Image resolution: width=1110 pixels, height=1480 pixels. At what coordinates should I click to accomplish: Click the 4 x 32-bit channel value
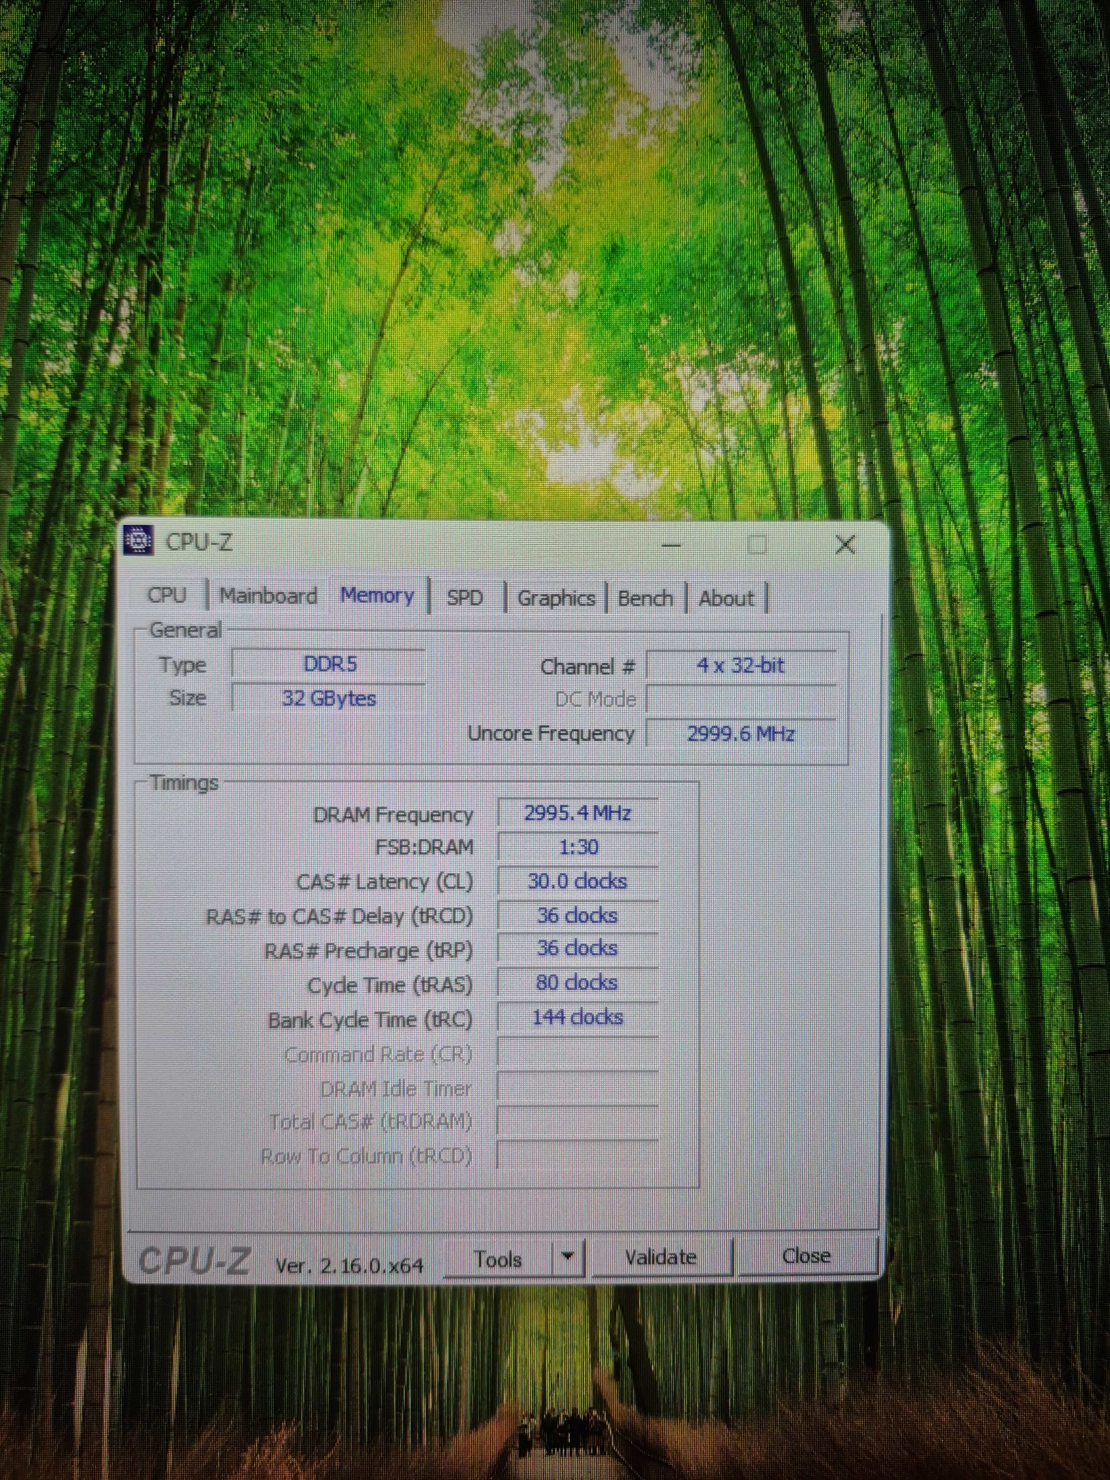[x=741, y=665]
